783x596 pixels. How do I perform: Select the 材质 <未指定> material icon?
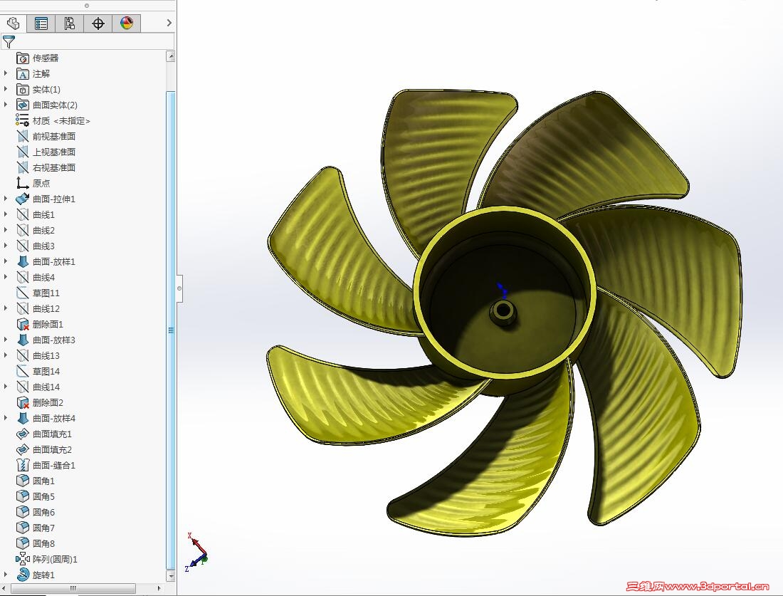coord(23,120)
